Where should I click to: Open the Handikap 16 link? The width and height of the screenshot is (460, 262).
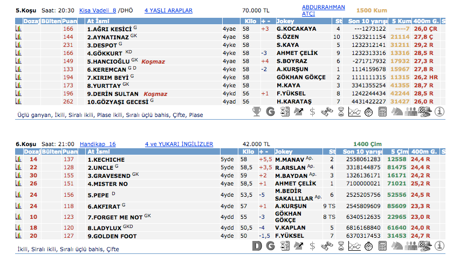click(98, 144)
